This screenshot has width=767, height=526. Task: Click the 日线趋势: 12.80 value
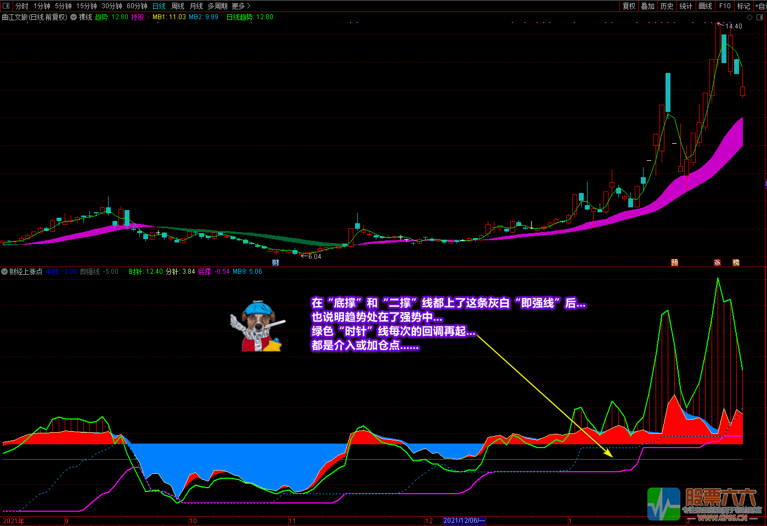click(x=250, y=17)
